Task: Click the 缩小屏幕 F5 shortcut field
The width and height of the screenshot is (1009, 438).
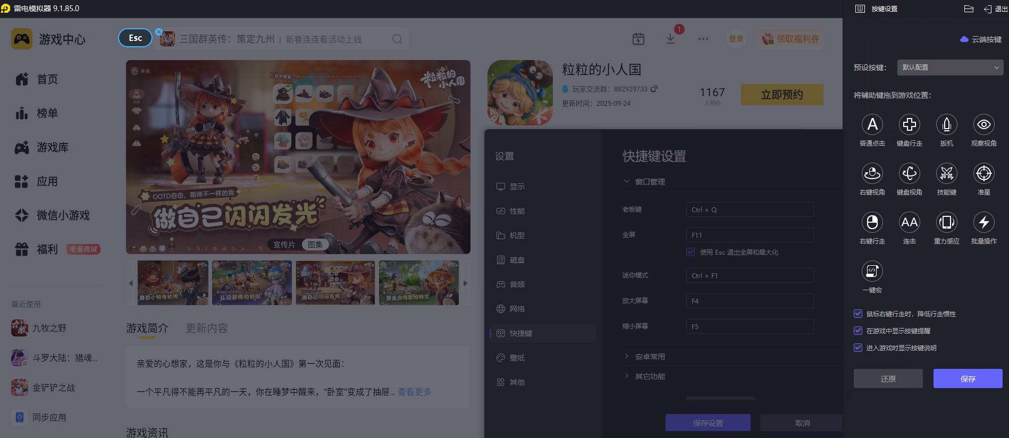Action: pyautogui.click(x=750, y=326)
